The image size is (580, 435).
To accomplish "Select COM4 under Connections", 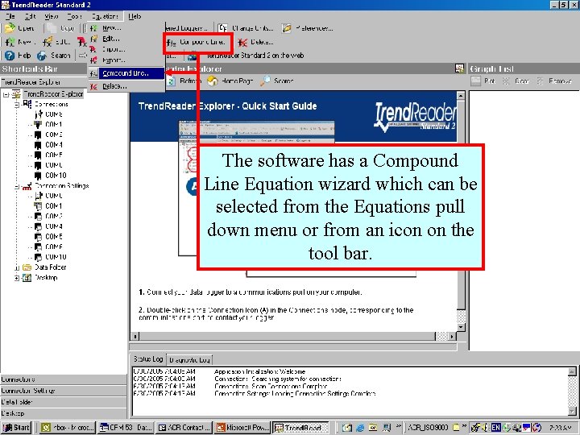I will tap(54, 145).
